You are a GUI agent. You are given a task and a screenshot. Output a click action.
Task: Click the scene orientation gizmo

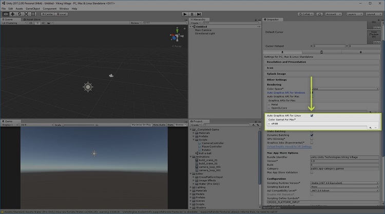point(174,37)
